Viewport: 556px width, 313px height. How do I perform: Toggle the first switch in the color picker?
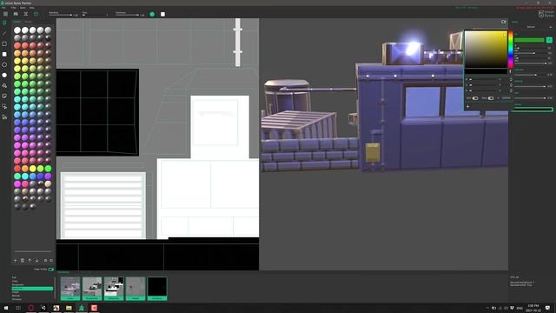(x=475, y=98)
